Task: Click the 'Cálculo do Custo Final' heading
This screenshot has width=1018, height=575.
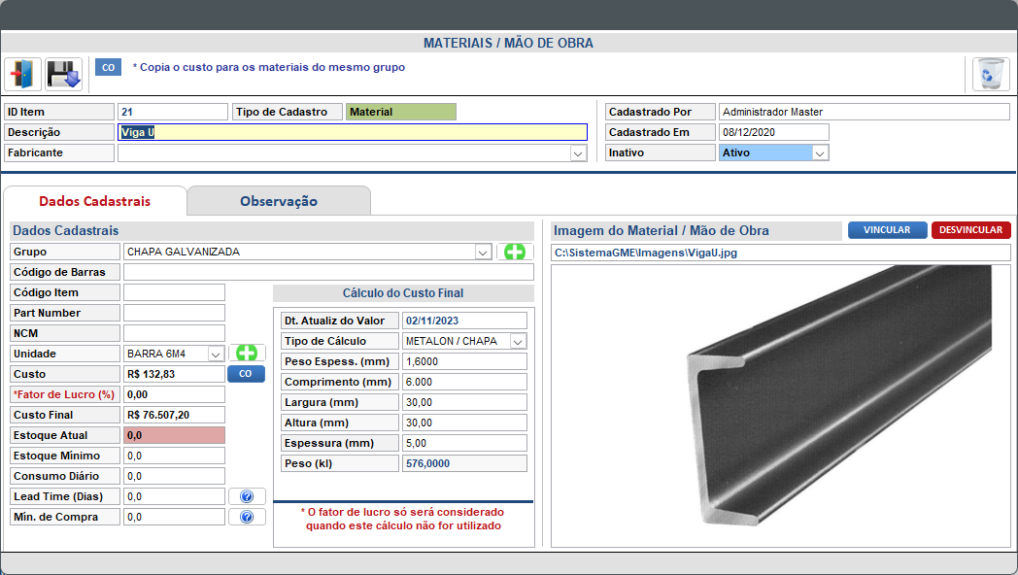Action: [x=403, y=293]
